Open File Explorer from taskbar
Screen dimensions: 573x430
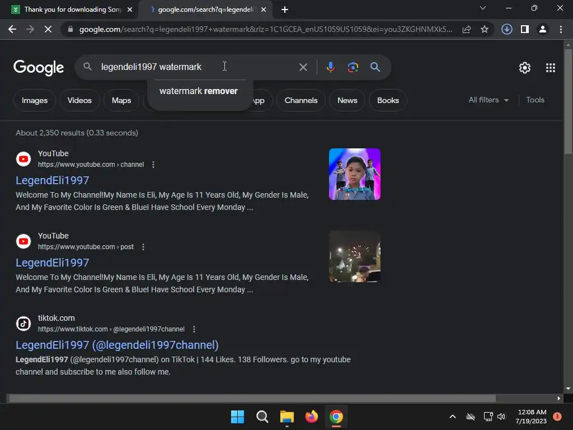287,417
